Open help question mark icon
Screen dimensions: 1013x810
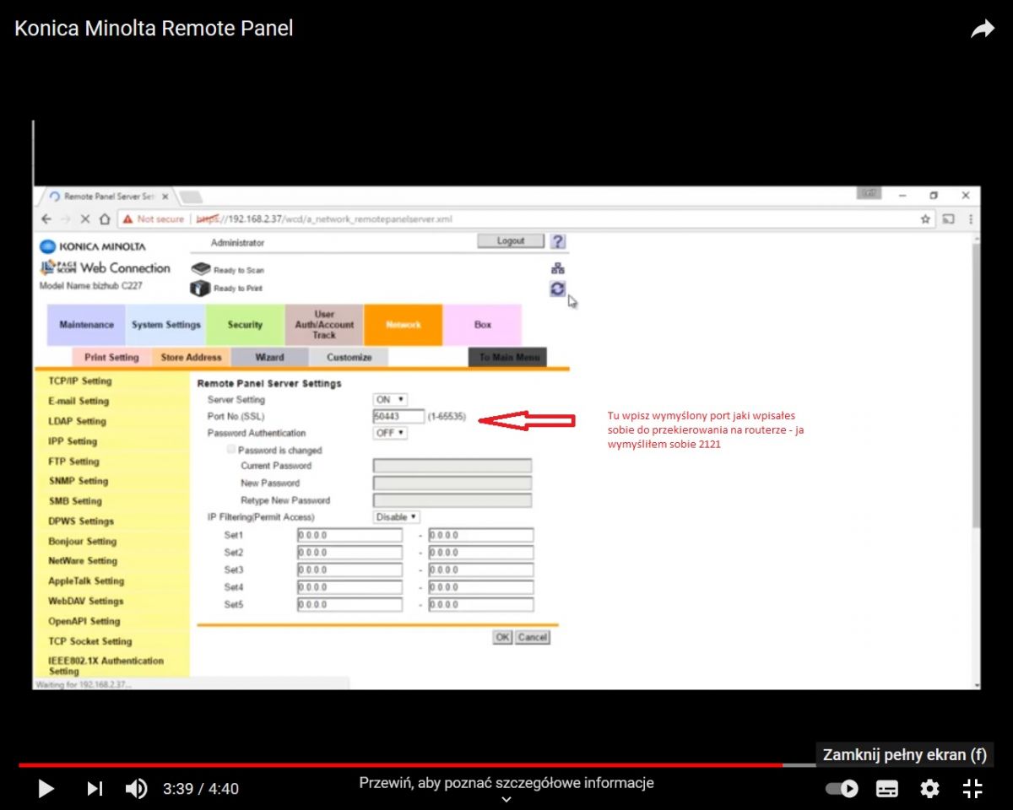click(x=557, y=241)
